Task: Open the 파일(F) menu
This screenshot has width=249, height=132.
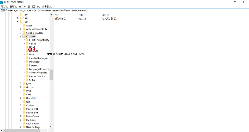Action: tap(4, 7)
